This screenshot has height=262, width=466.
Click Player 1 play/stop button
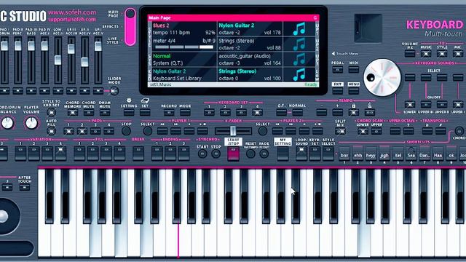202,131
